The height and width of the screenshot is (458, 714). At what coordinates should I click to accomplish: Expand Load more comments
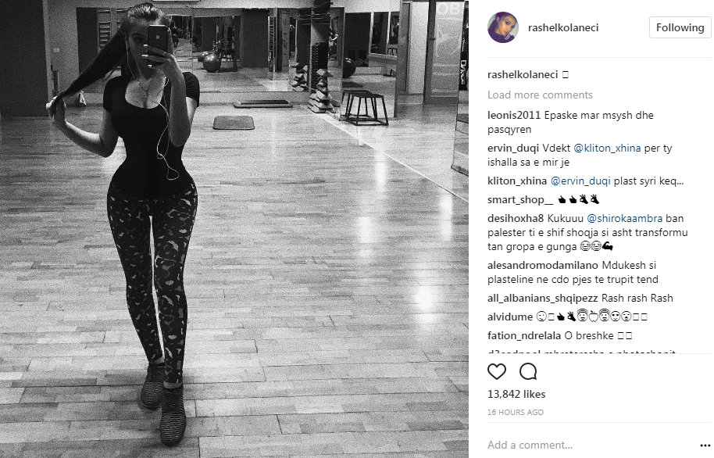click(x=540, y=95)
